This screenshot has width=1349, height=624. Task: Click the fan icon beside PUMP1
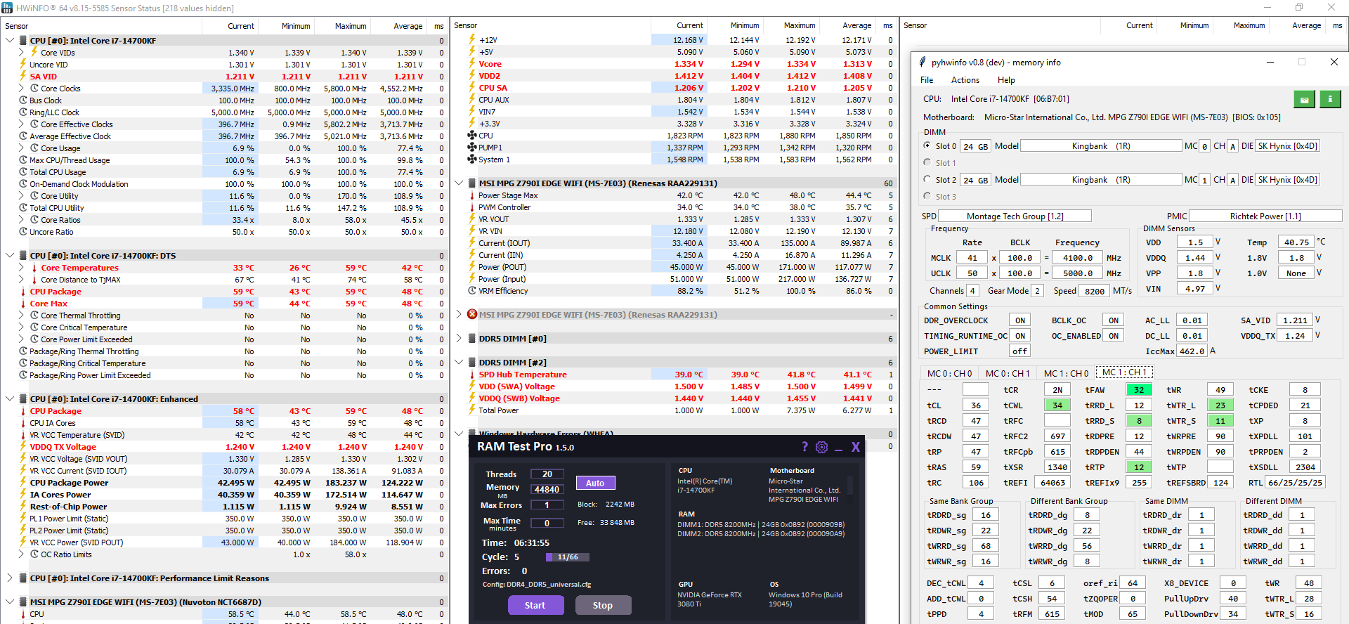click(472, 148)
